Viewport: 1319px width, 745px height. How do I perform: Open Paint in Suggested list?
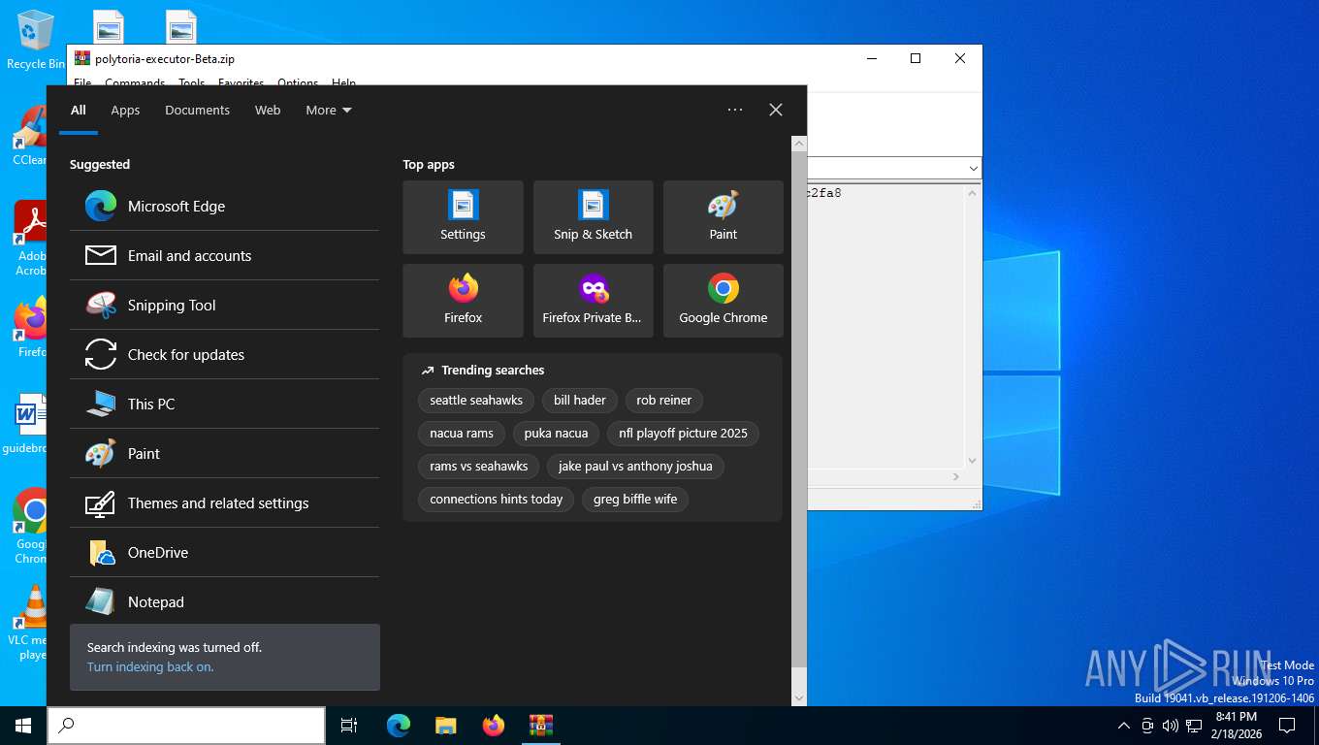pos(224,454)
